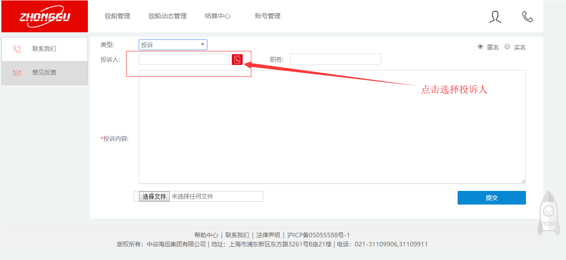
Task: Open the 帮助中心 footer link
Action: [206, 235]
